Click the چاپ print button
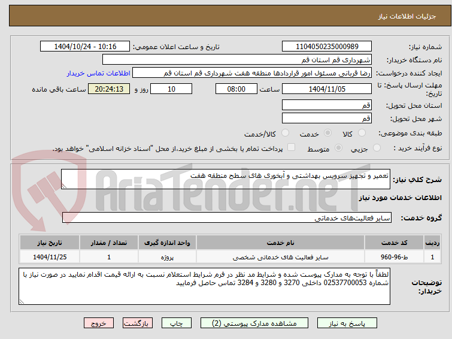 [x=177, y=323]
